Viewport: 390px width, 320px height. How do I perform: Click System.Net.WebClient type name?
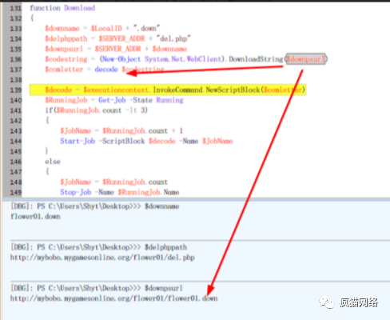[x=183, y=59]
